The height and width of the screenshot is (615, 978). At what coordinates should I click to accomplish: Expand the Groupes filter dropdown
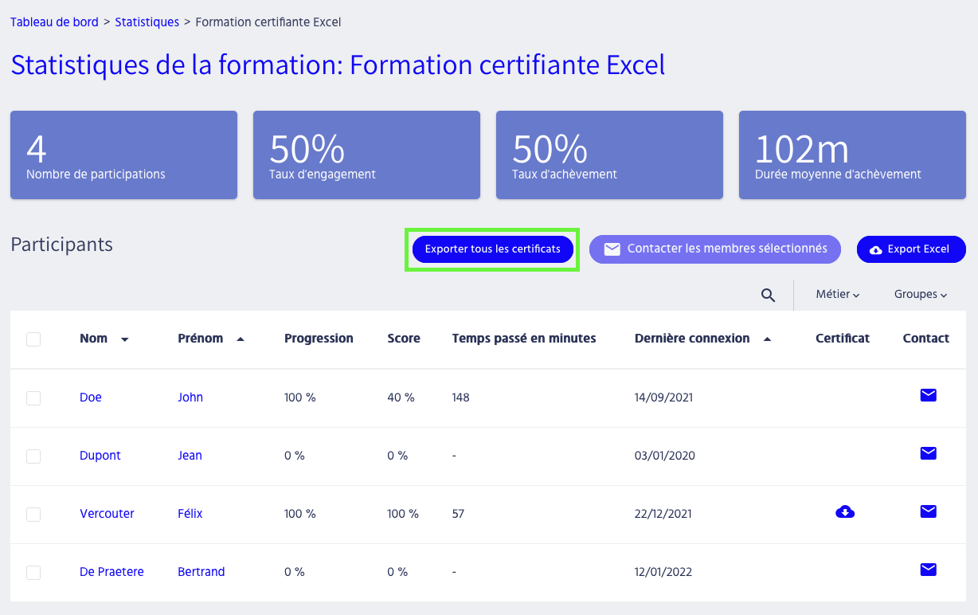point(920,295)
